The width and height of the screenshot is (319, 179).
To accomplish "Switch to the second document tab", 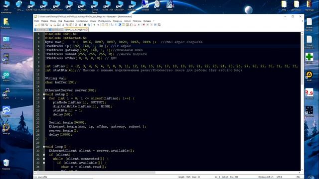I will click(56, 30).
